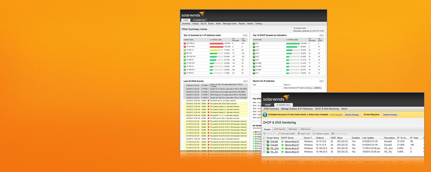Select the HOME tab in the front window
The width and height of the screenshot is (431, 172).
[268, 105]
